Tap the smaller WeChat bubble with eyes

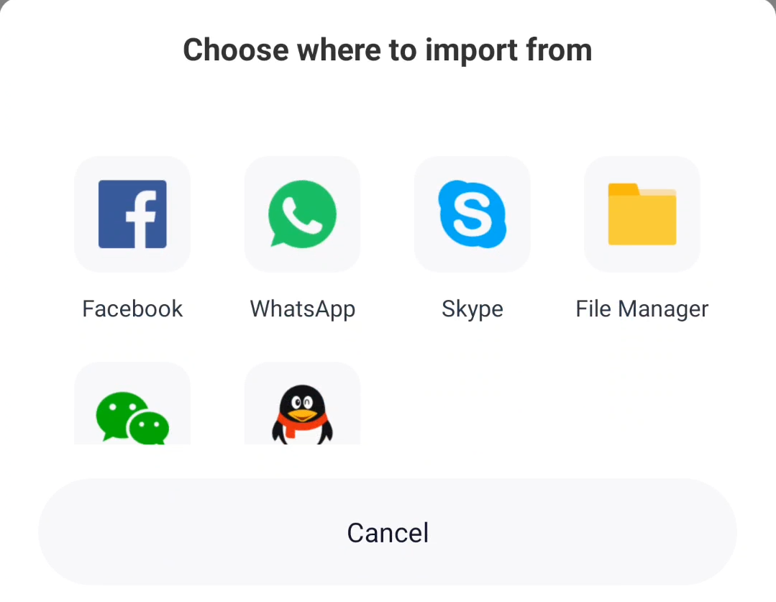pyautogui.click(x=148, y=427)
